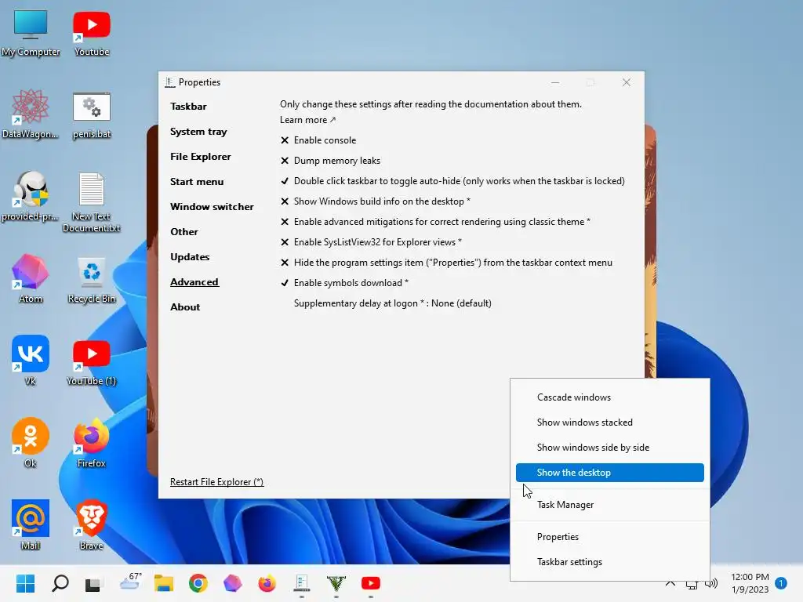Viewport: 803px width, 602px height.
Task: Select New Text Document.txt file
Action: click(92, 201)
